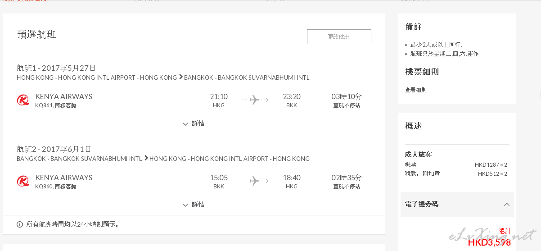
Task: Select the 預選航班 heading
Action: (36, 35)
